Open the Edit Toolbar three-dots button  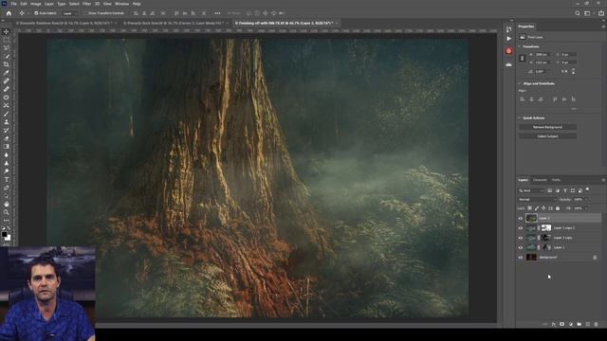click(x=7, y=221)
